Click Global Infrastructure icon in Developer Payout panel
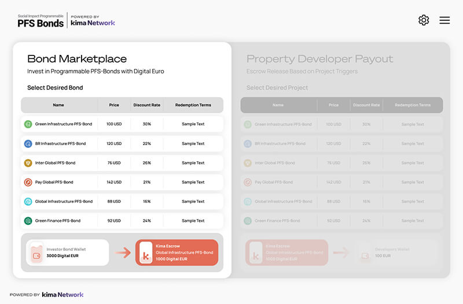463x304 pixels. click(x=248, y=201)
